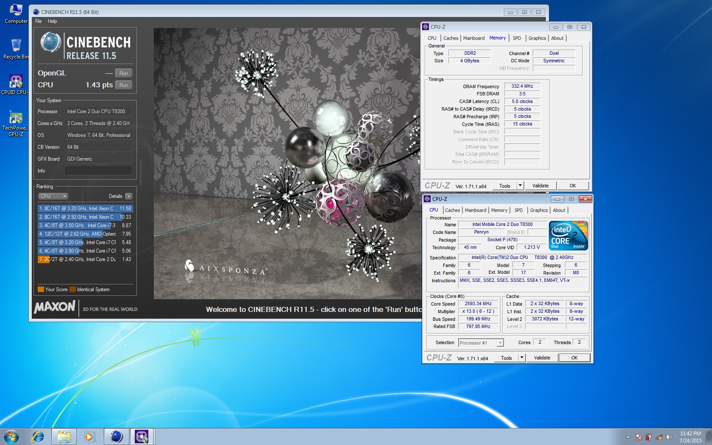Open Graphics tab in bottom CPU-Z window
Screen dimensions: 712x445
click(539, 210)
